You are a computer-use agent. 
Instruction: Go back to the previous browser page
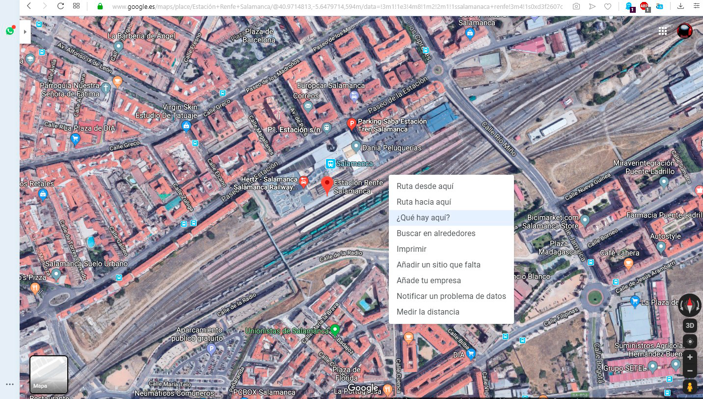29,6
